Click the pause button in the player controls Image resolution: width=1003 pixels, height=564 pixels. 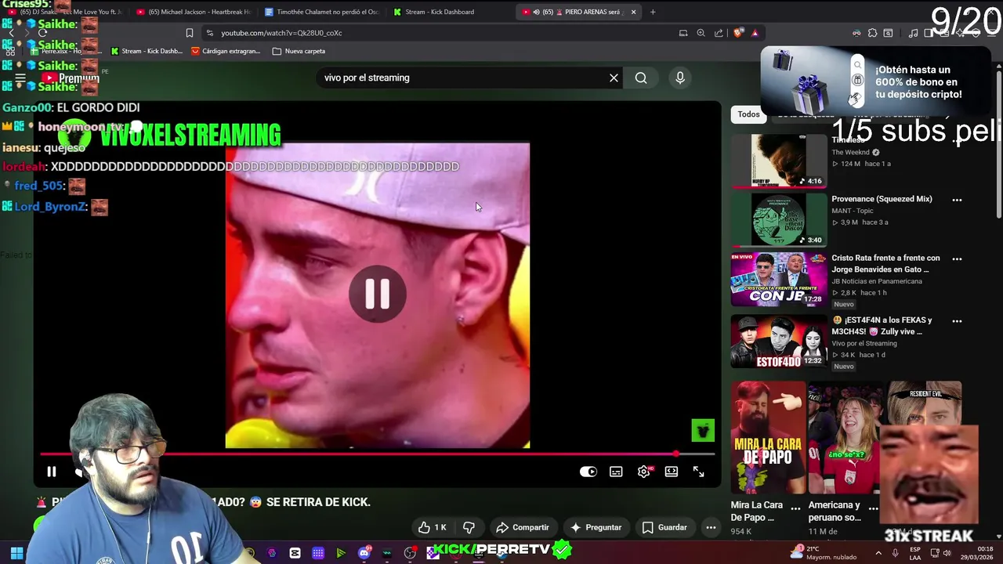tap(51, 472)
